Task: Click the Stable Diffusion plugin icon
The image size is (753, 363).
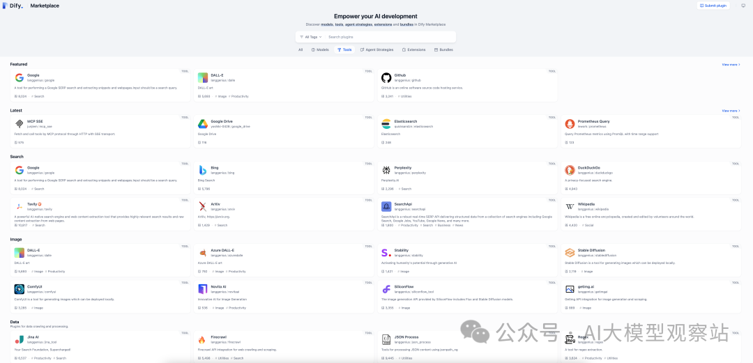Action: 570,252
